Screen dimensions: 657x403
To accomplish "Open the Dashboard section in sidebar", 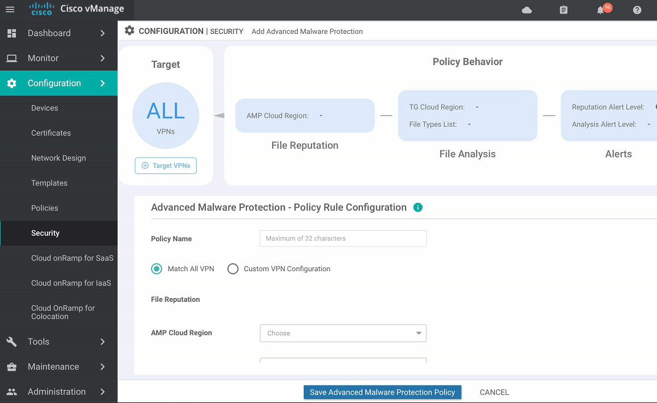I will tap(49, 33).
